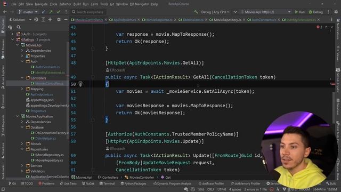The image size is (341, 192).
Task: Open the Dynamic Program Analysis window
Action: [172, 183]
